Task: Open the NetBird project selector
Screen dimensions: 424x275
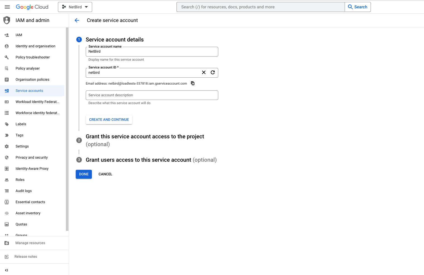Action: coord(75,7)
